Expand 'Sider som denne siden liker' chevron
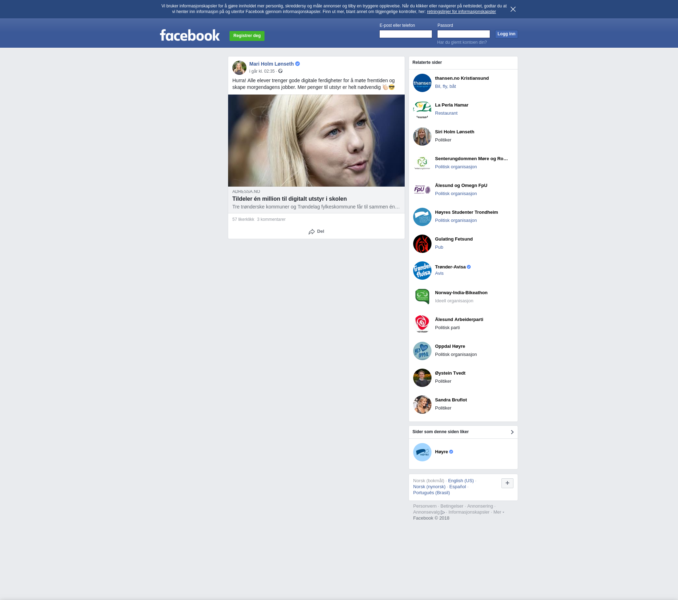The image size is (678, 600). [512, 432]
